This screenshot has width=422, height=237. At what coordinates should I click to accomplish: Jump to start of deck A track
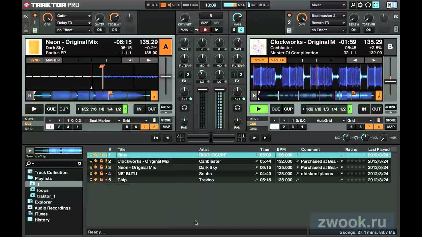coord(29,96)
